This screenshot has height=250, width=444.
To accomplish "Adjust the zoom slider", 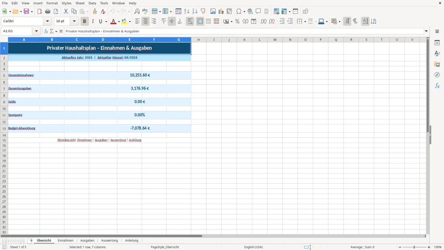I will [414, 247].
